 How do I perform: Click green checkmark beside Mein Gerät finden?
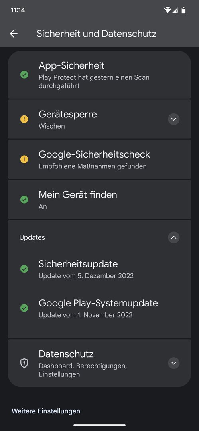pos(24,199)
